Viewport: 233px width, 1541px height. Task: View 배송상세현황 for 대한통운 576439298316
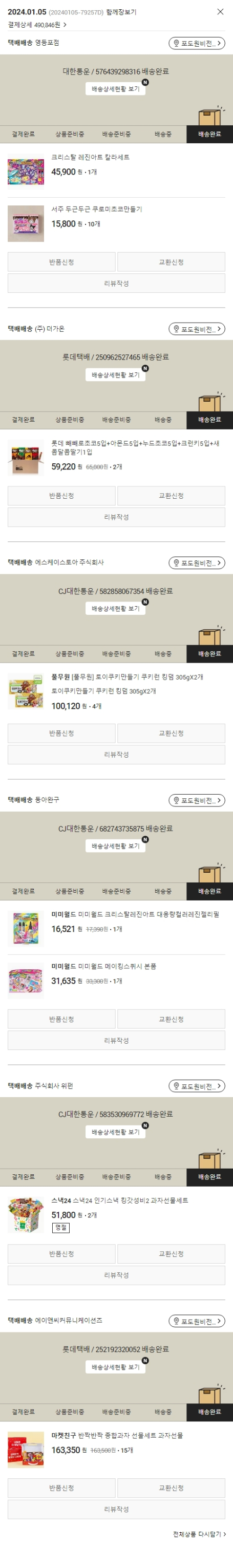tap(116, 88)
